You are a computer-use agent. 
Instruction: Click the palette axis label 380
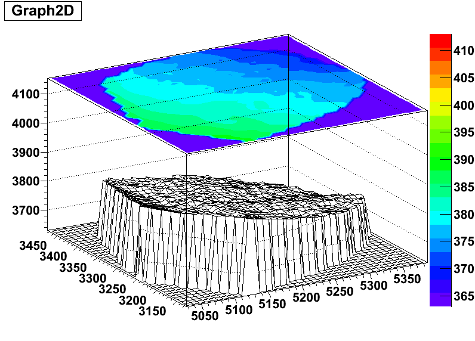coord(464,215)
